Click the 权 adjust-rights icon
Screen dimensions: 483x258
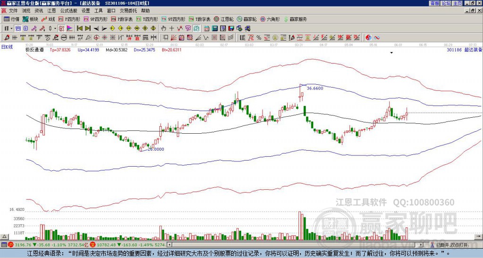(61, 29)
